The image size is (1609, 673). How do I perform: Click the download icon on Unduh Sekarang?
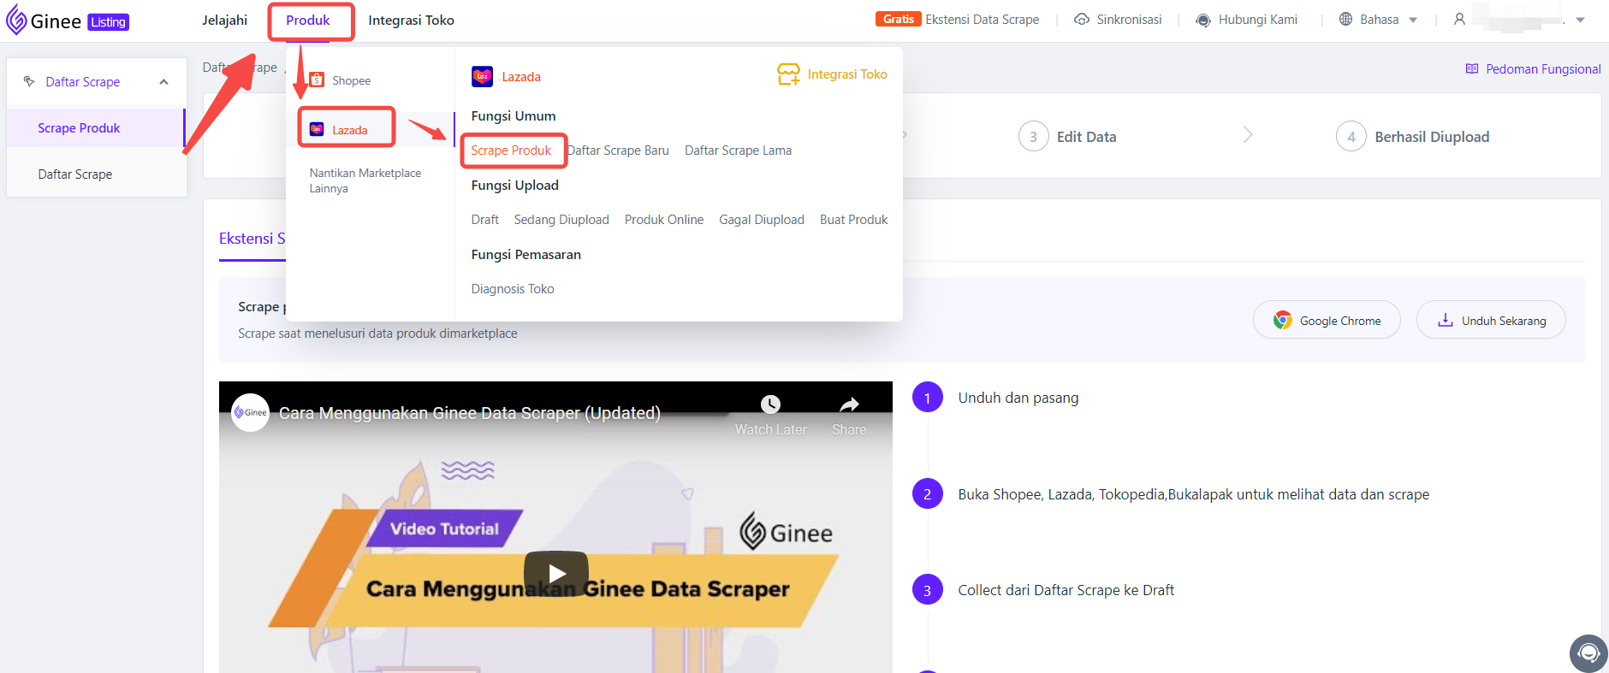pos(1446,320)
